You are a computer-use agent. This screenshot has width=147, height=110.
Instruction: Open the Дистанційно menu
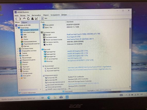[36, 15]
